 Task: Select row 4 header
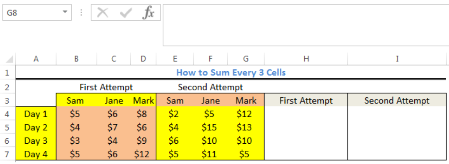[x=7, y=114]
